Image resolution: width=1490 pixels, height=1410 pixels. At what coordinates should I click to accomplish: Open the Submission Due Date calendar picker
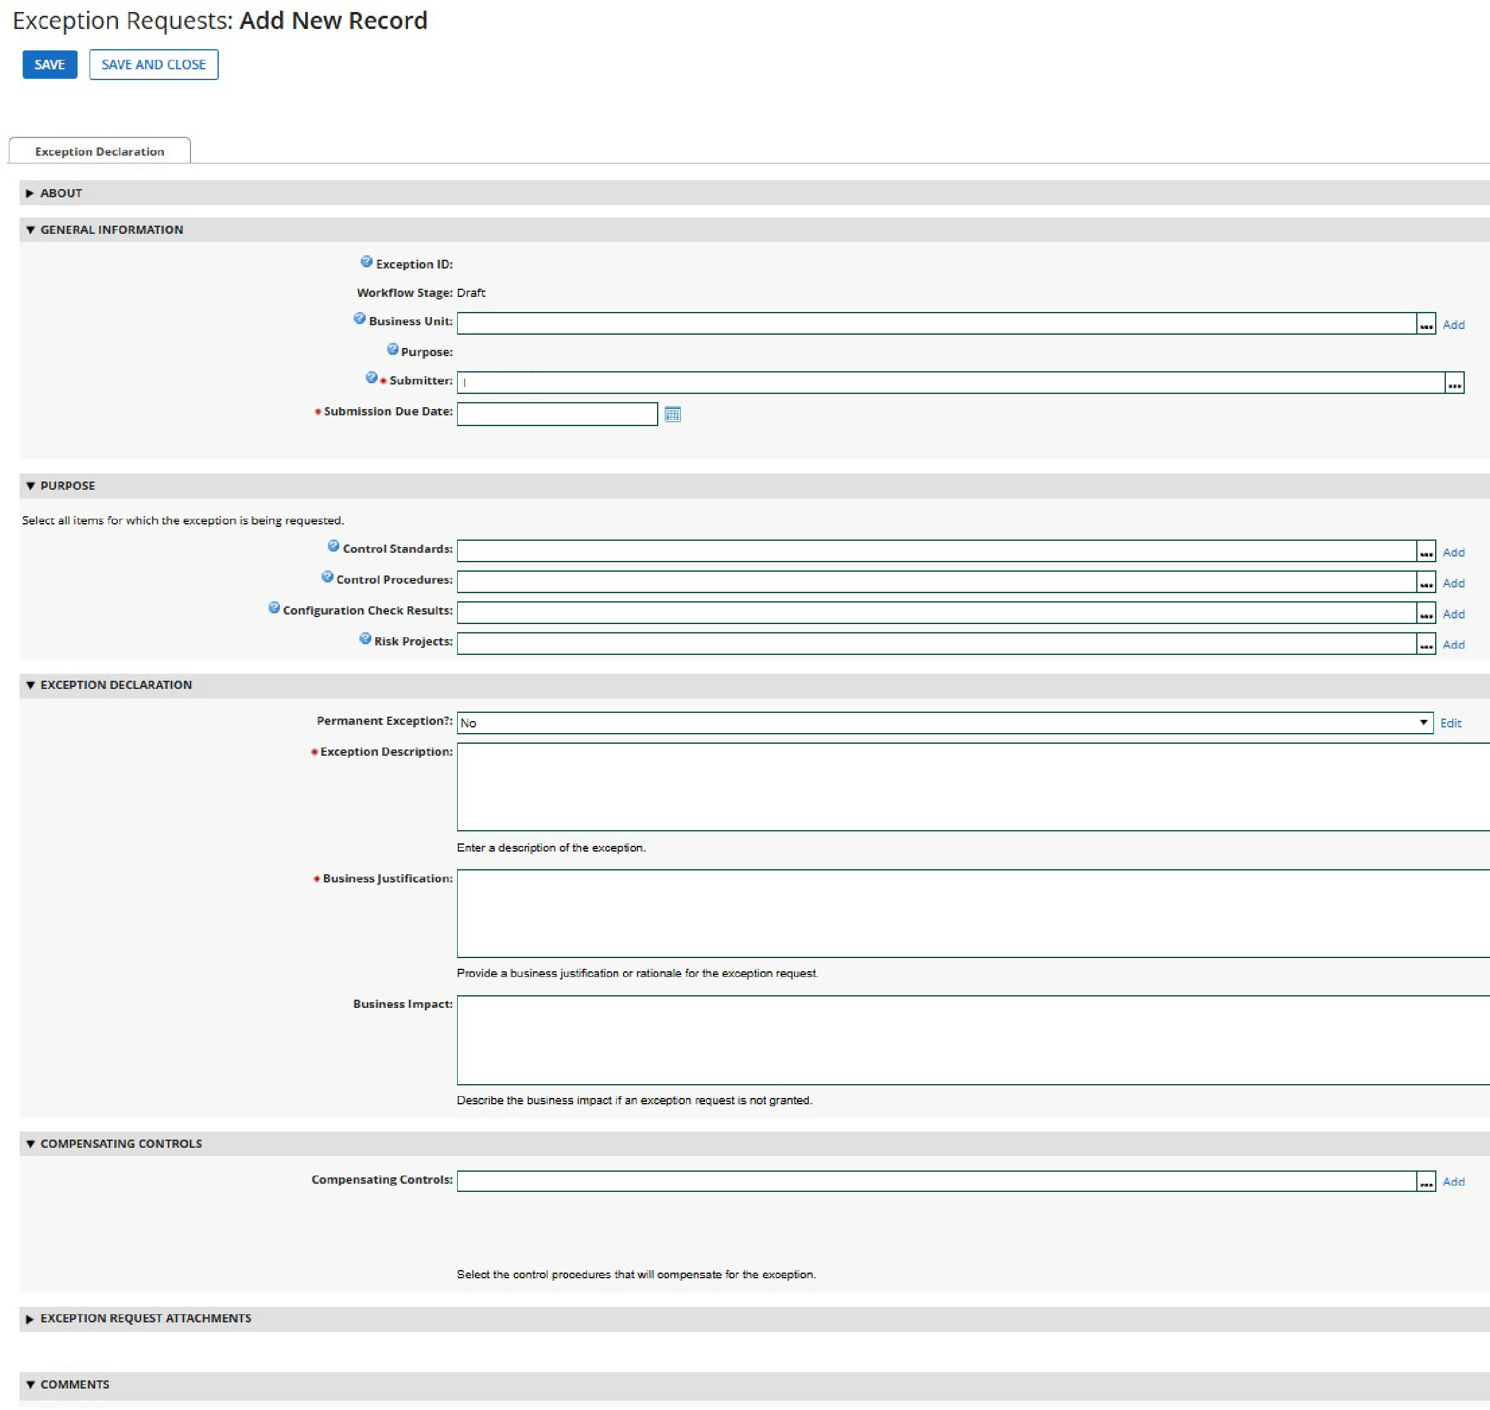[x=672, y=414]
